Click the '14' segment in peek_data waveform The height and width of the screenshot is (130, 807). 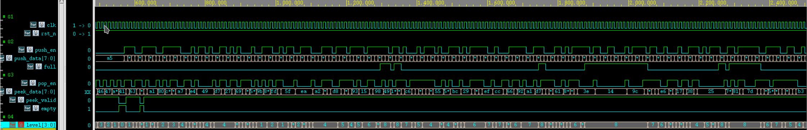click(611, 91)
